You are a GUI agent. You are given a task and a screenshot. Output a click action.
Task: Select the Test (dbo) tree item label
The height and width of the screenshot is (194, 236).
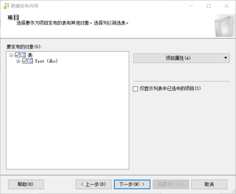(46, 61)
